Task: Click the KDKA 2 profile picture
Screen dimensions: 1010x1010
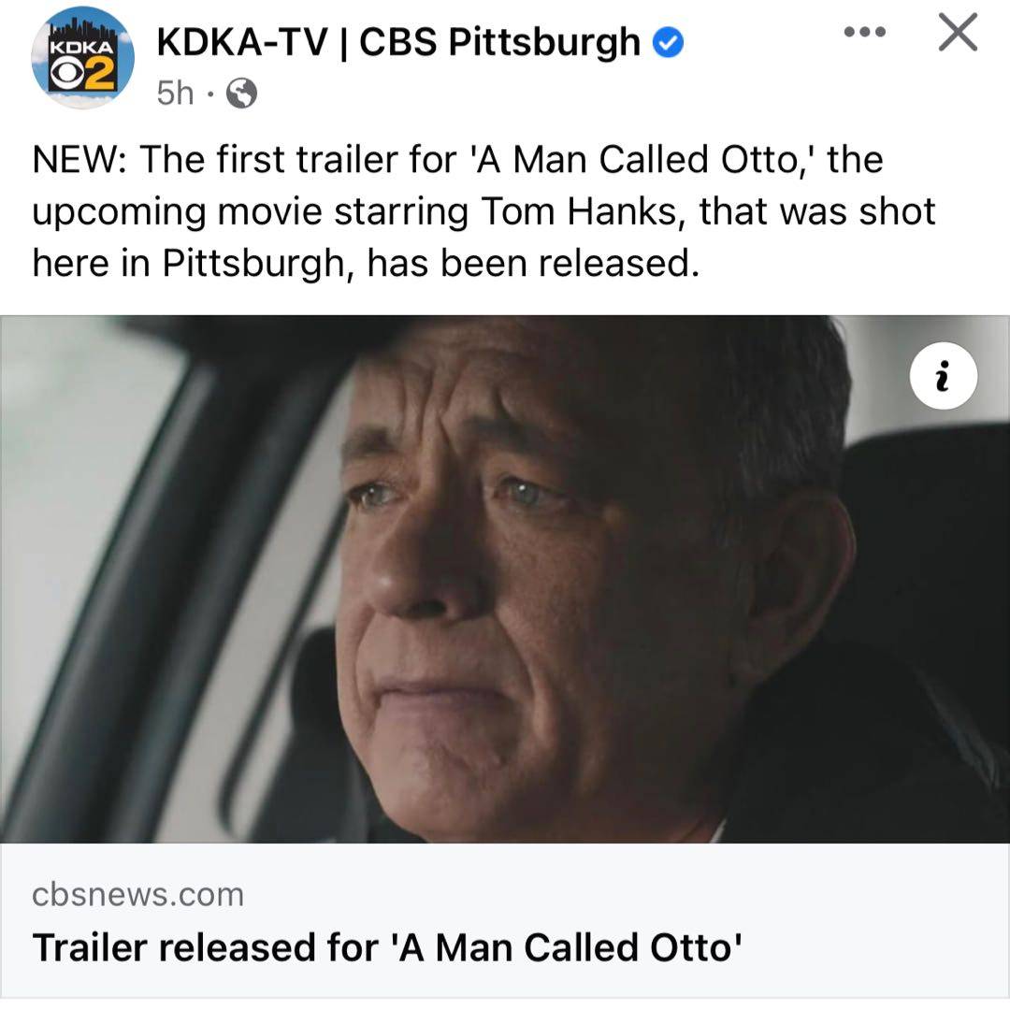Action: click(x=82, y=61)
